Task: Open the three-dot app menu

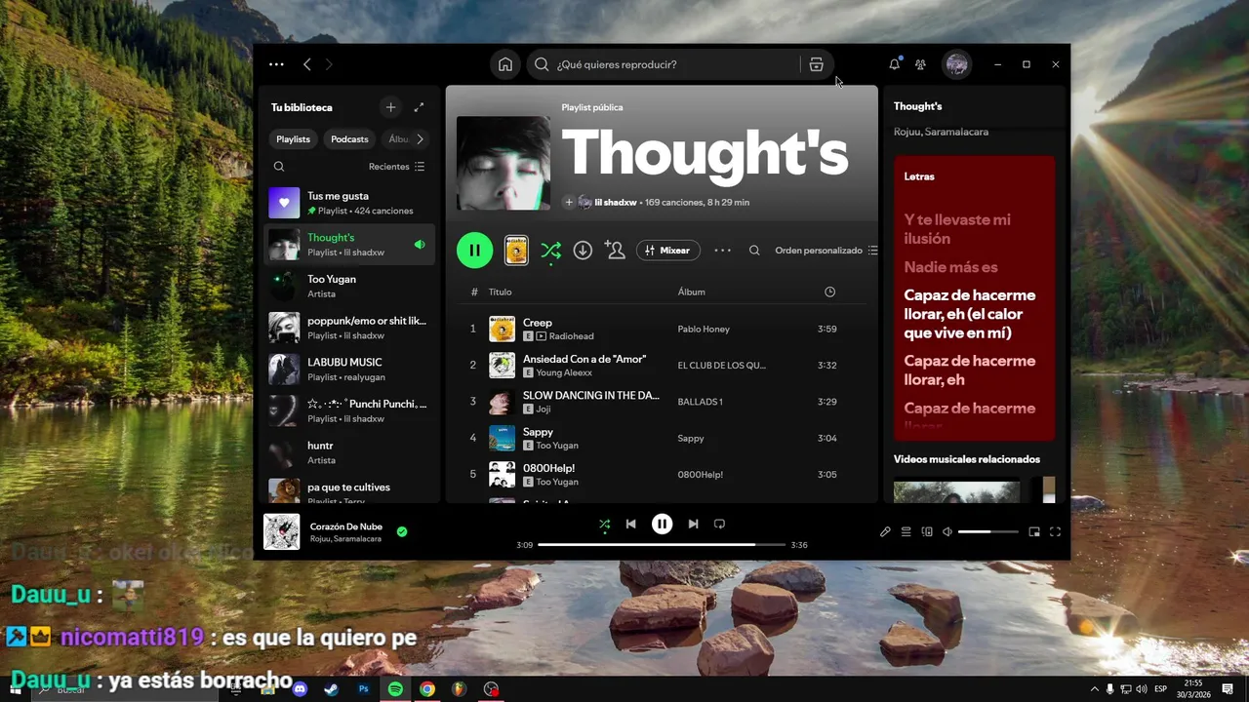Action: pos(276,64)
